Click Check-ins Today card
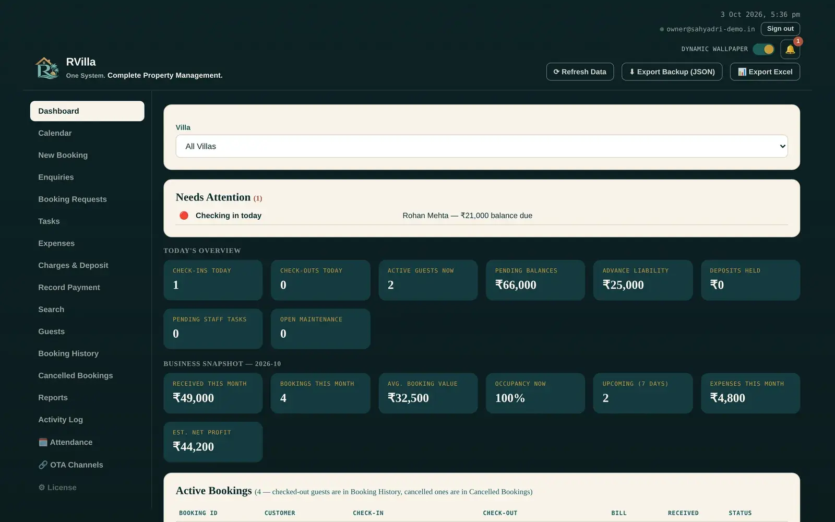 [x=213, y=280]
